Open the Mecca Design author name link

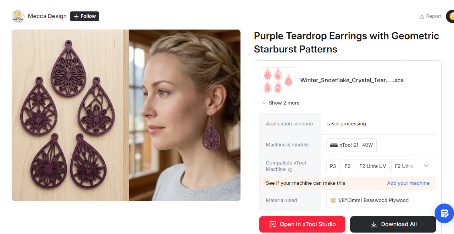pyautogui.click(x=47, y=16)
